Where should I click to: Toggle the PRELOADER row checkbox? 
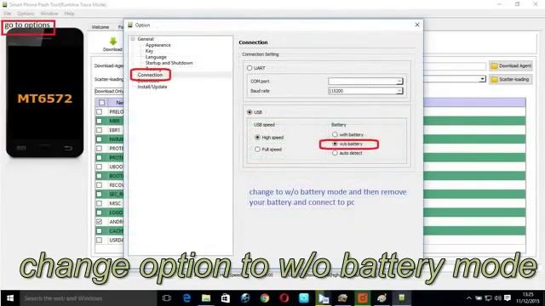pyautogui.click(x=100, y=111)
